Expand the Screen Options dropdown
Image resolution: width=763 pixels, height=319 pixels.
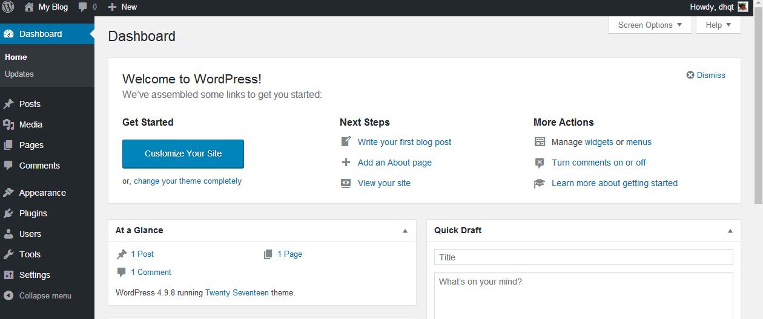650,25
